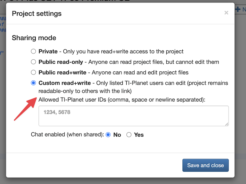Image resolution: width=246 pixels, height=184 pixels.
Task: Pick the Public read+write radio option
Action: point(34,73)
